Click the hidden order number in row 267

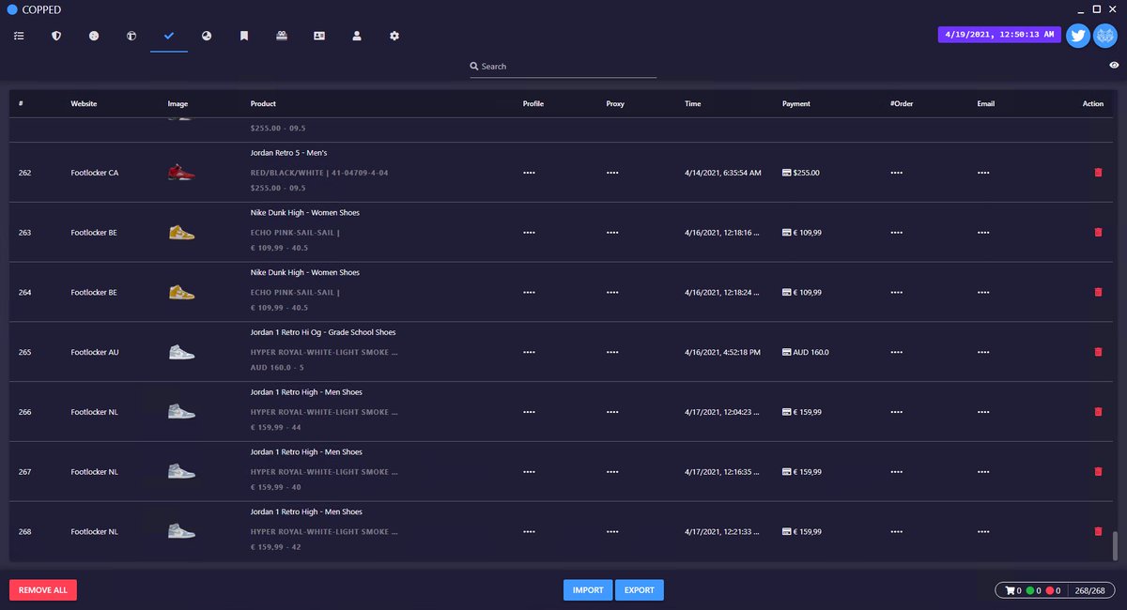pyautogui.click(x=896, y=472)
